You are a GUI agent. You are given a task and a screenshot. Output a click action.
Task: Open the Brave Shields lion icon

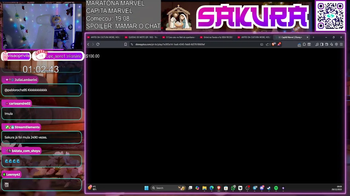(273, 44)
